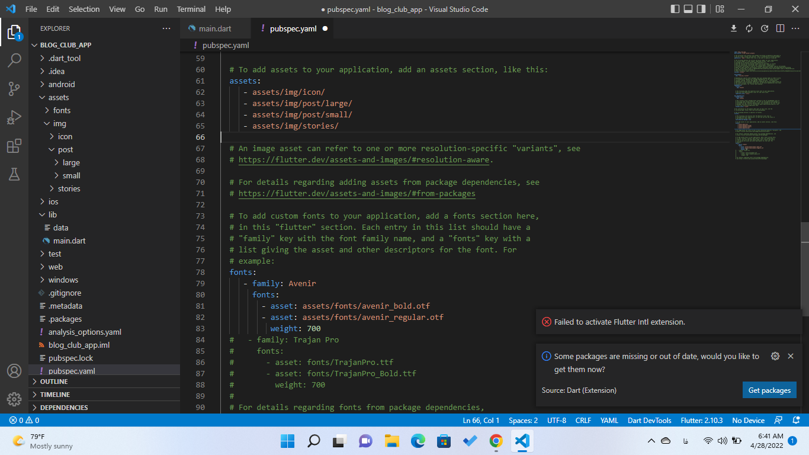The width and height of the screenshot is (809, 455).
Task: Open File Explorer from taskbar
Action: [391, 441]
